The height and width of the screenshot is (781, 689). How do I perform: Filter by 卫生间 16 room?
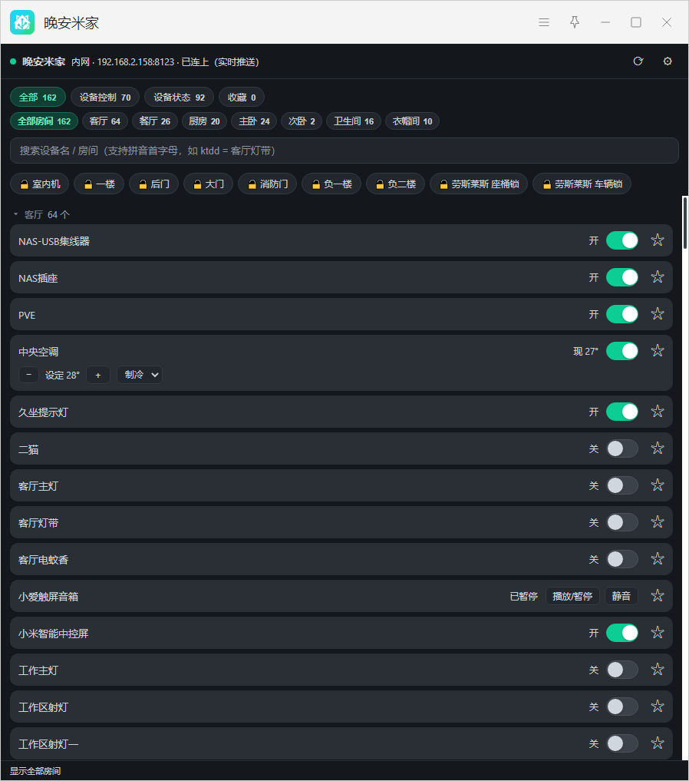click(x=354, y=121)
